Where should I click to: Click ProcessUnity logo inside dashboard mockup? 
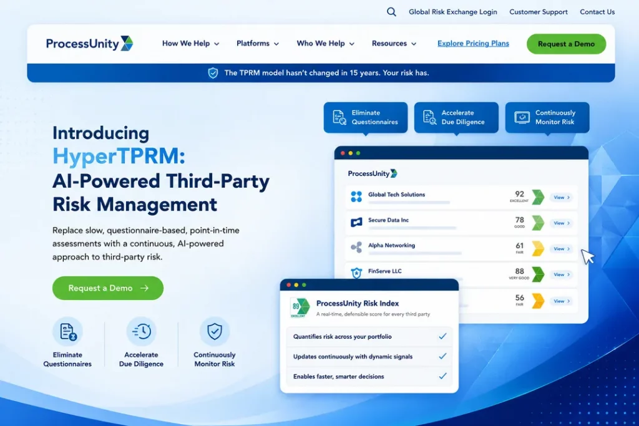pyautogui.click(x=373, y=173)
